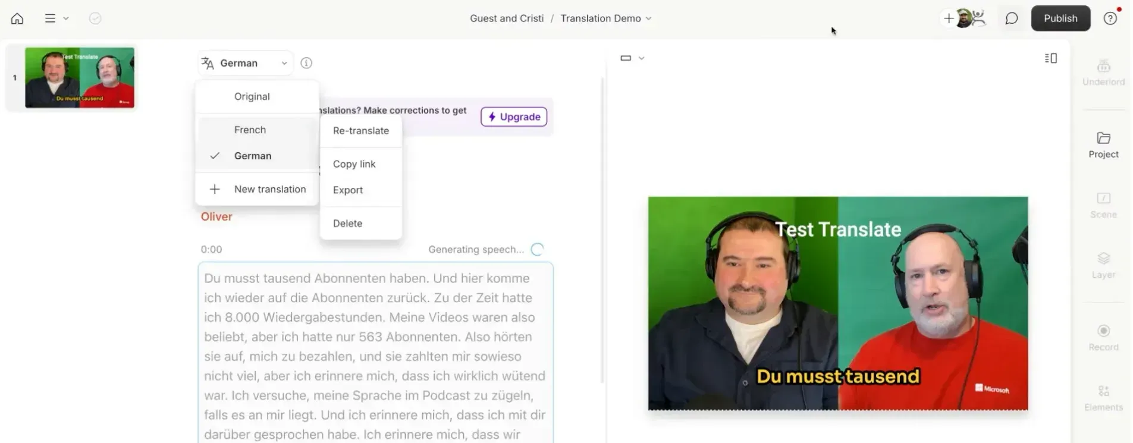Open the Project panel
Image resolution: width=1133 pixels, height=443 pixels.
(1103, 145)
